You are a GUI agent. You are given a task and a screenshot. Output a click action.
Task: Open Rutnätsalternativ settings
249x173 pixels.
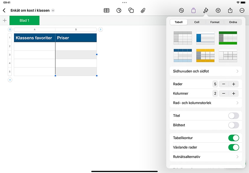coord(206,157)
